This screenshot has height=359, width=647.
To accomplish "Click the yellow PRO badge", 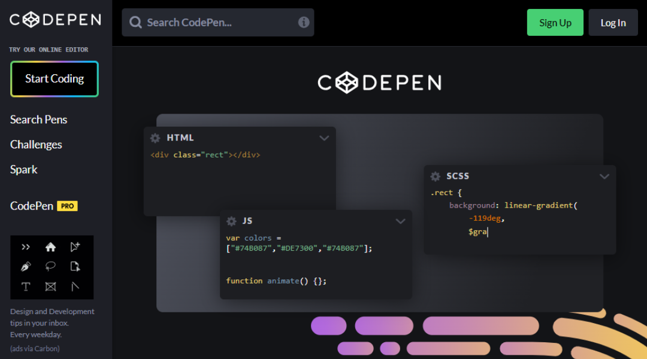I will coord(67,206).
